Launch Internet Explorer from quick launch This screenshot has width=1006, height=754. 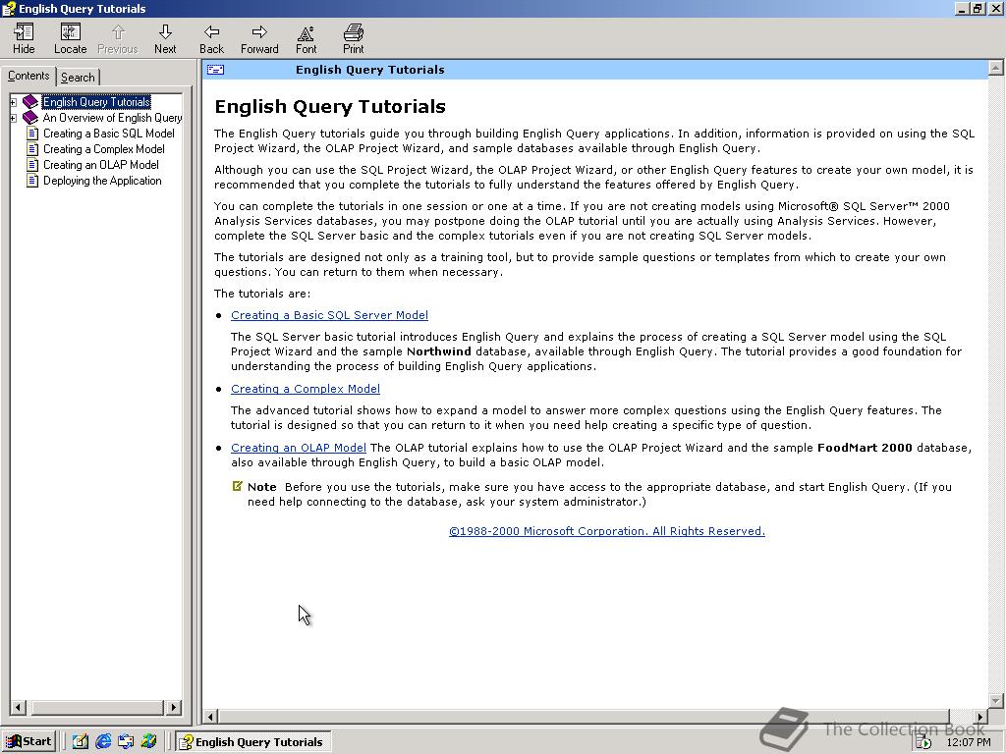[102, 742]
